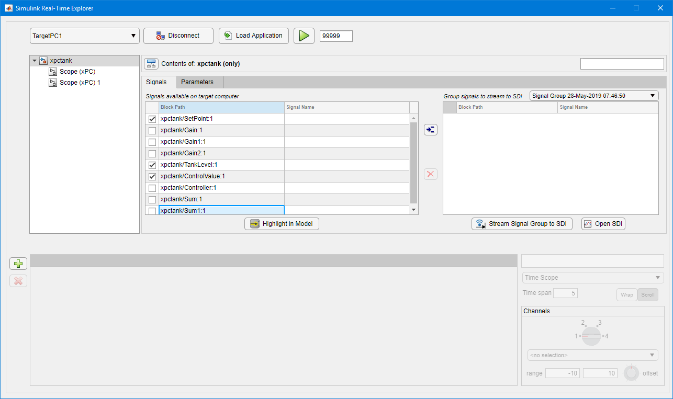Select the xpctank application icon in tree
The width and height of the screenshot is (673, 399).
(x=43, y=61)
